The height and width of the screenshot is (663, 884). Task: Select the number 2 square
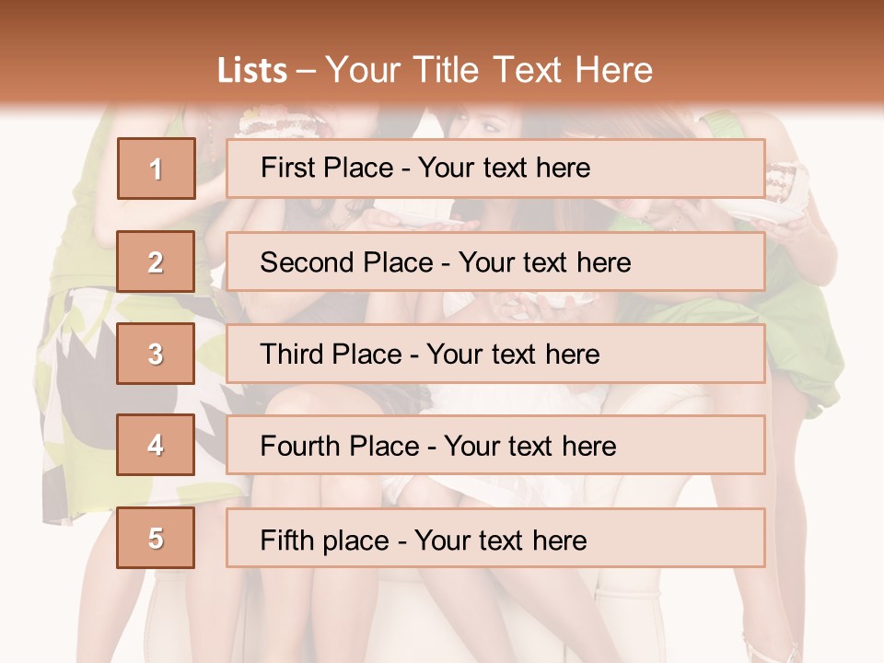[156, 262]
